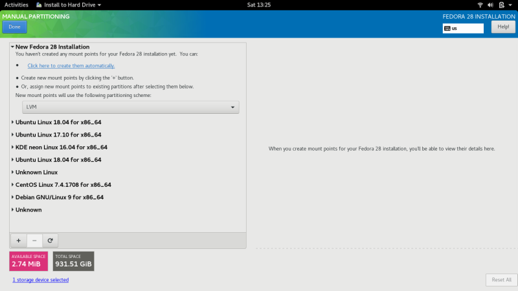
Task: Open the system menu arrow at top right
Action: tap(510, 5)
